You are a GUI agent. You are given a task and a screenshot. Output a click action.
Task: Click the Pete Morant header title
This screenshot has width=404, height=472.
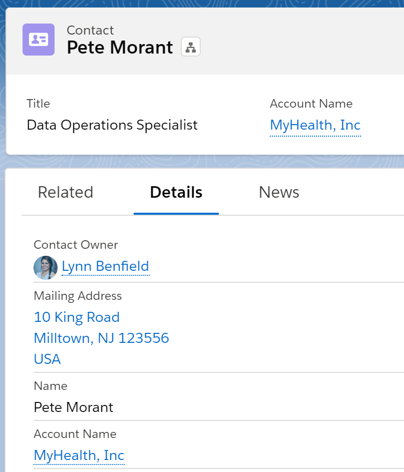tap(120, 47)
